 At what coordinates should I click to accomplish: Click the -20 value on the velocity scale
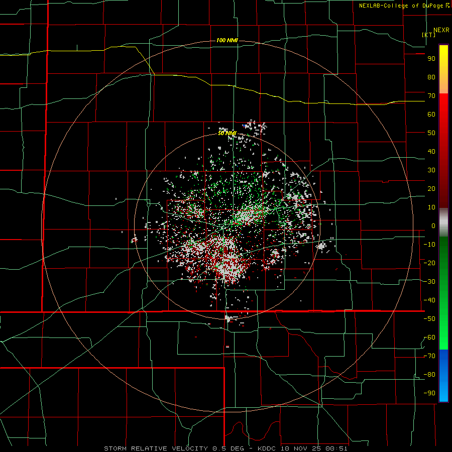coord(429,263)
